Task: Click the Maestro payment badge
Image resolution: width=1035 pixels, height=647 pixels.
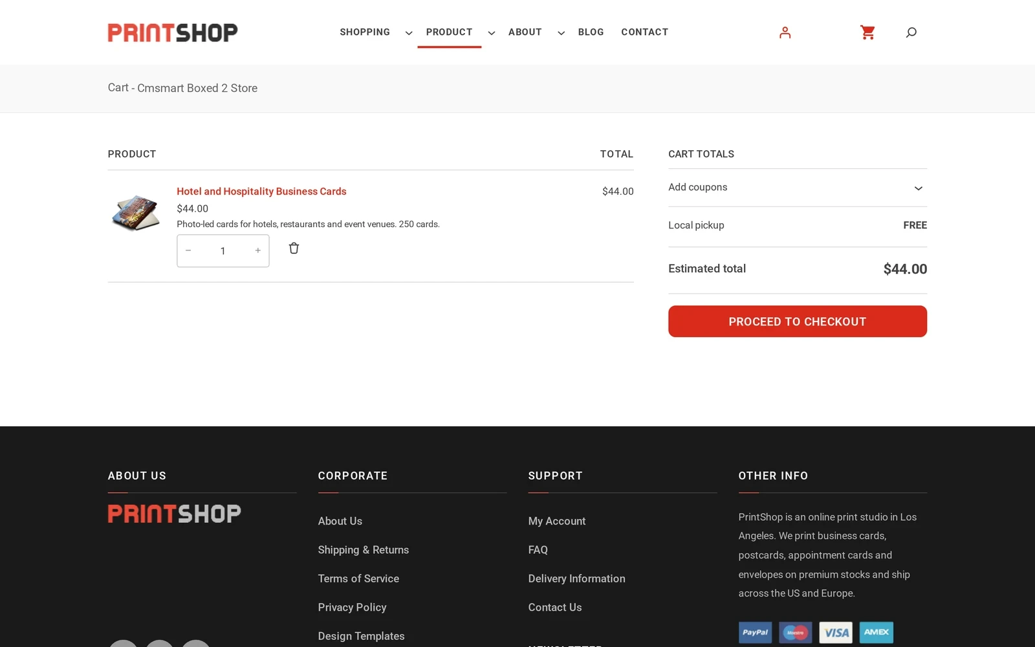Action: tap(795, 632)
